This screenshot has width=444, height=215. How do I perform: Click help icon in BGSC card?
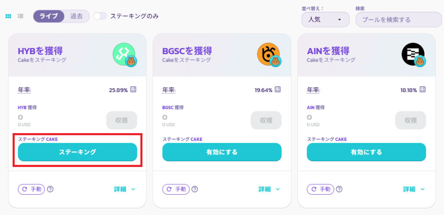(x=195, y=189)
